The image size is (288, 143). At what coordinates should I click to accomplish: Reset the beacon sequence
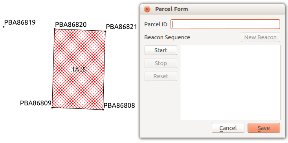coord(161,76)
